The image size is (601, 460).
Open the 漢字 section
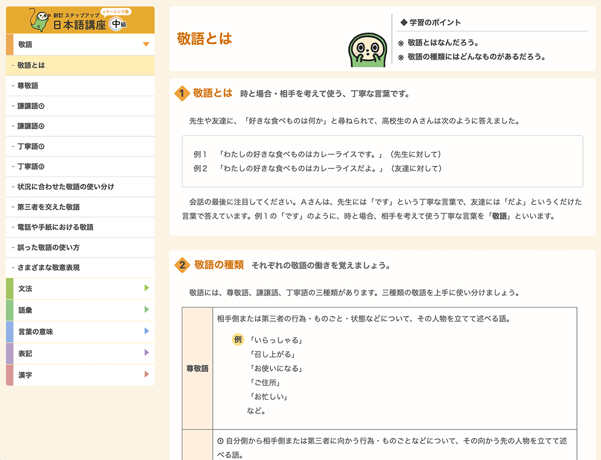tap(146, 374)
